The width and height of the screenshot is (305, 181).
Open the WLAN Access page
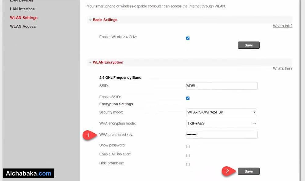[23, 26]
